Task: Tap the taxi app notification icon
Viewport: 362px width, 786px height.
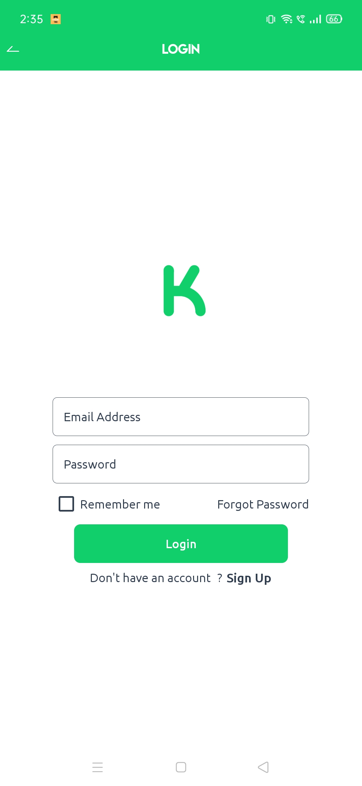Action: click(x=56, y=19)
